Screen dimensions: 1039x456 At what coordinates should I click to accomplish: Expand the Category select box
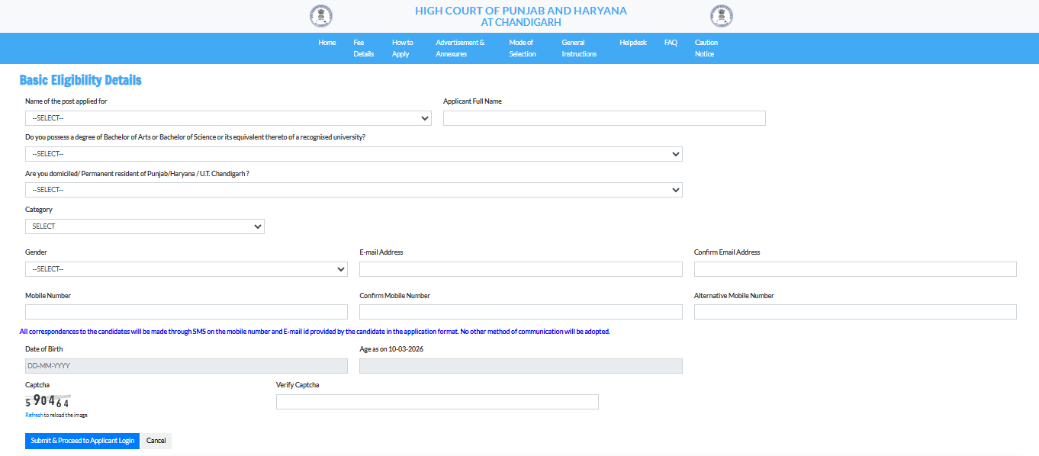click(x=144, y=226)
